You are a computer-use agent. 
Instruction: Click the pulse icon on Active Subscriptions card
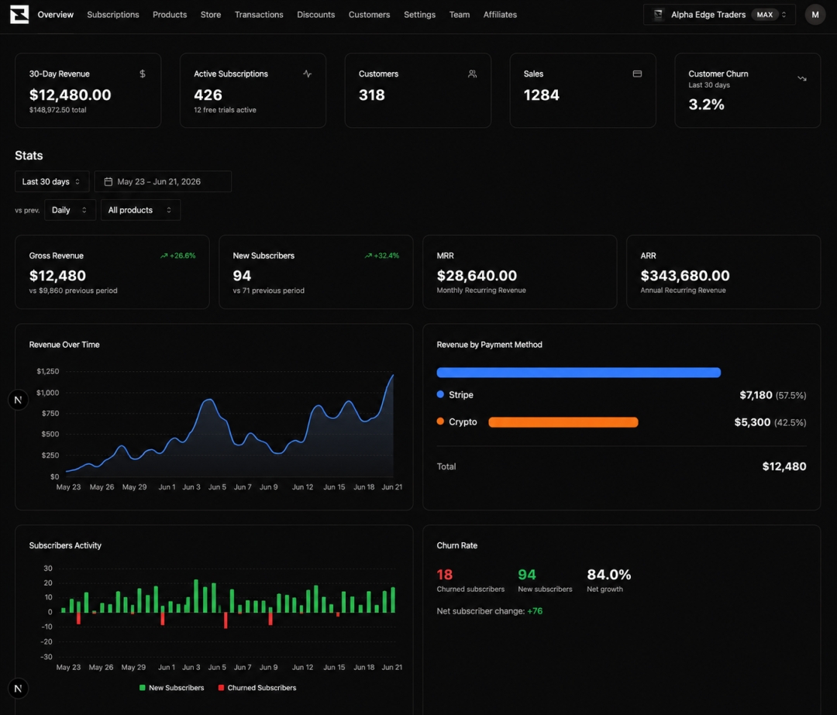pyautogui.click(x=308, y=74)
